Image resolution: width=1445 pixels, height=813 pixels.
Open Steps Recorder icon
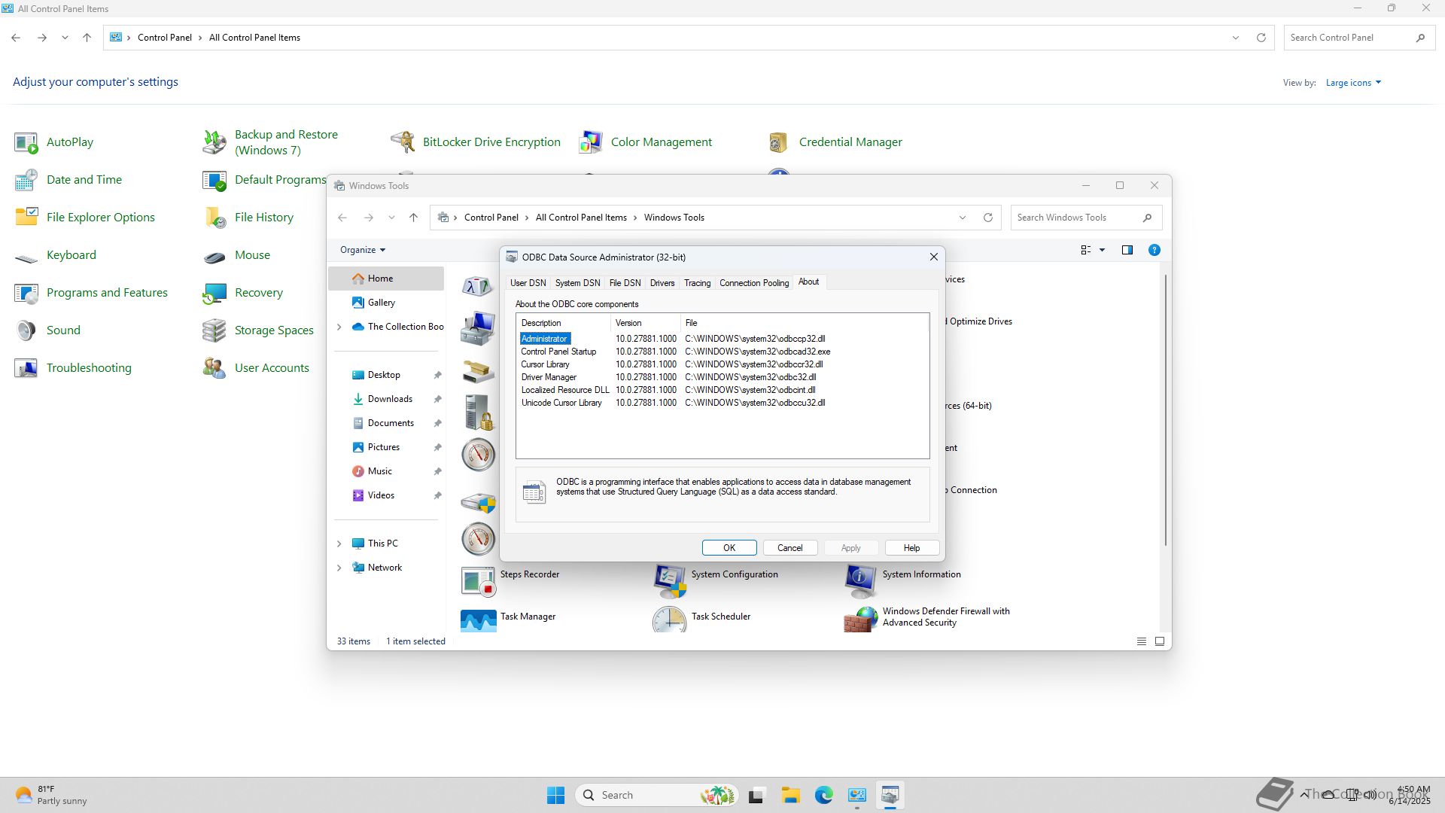479,580
